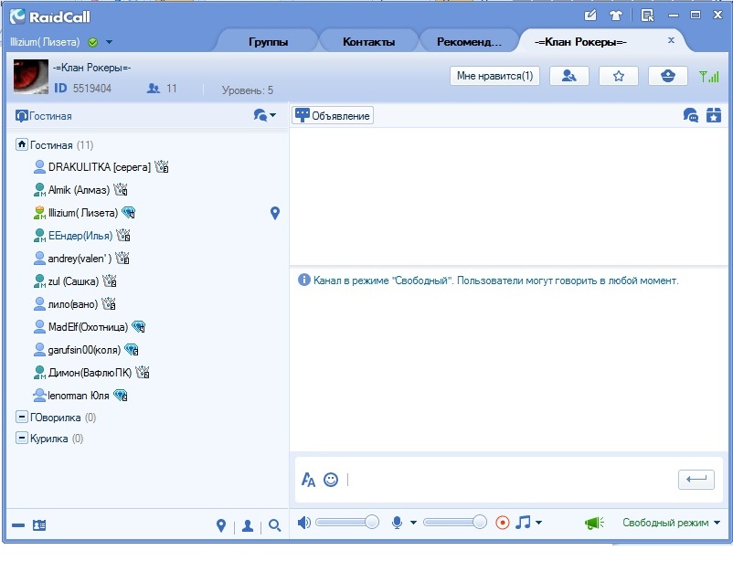Collapse the Гостиная channel tree

(22, 144)
